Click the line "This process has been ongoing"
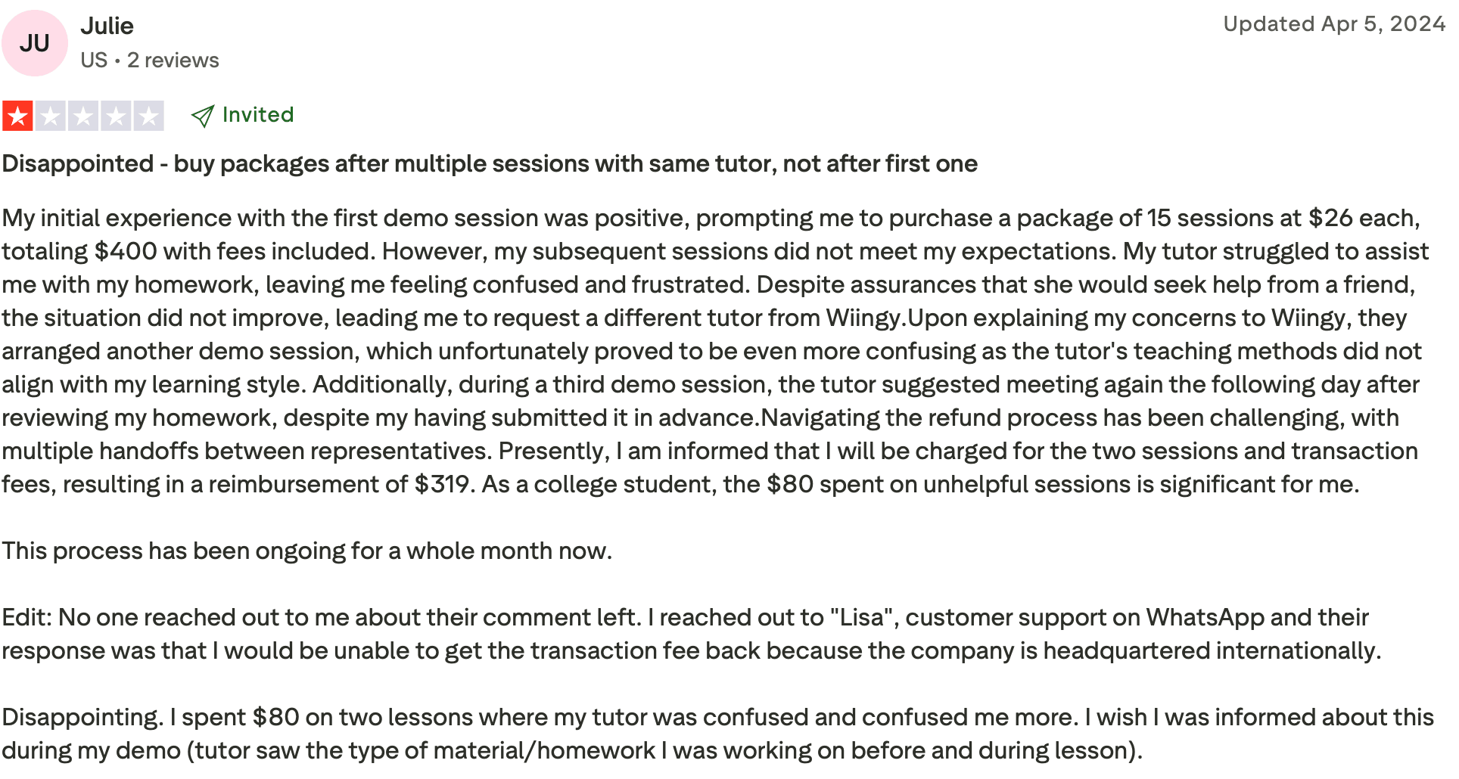 click(306, 551)
